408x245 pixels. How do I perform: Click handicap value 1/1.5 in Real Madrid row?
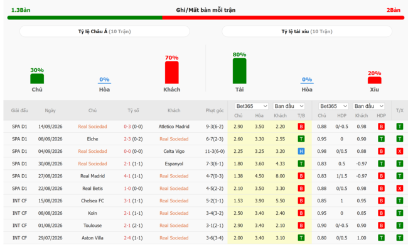pos(341,176)
